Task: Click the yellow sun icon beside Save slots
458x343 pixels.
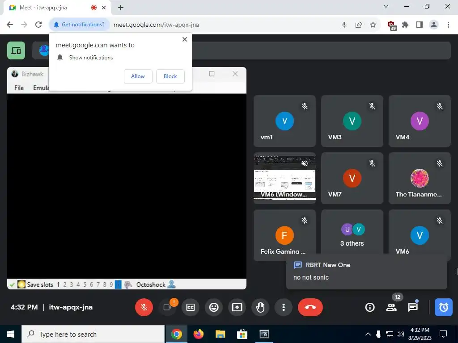Action: (21, 284)
